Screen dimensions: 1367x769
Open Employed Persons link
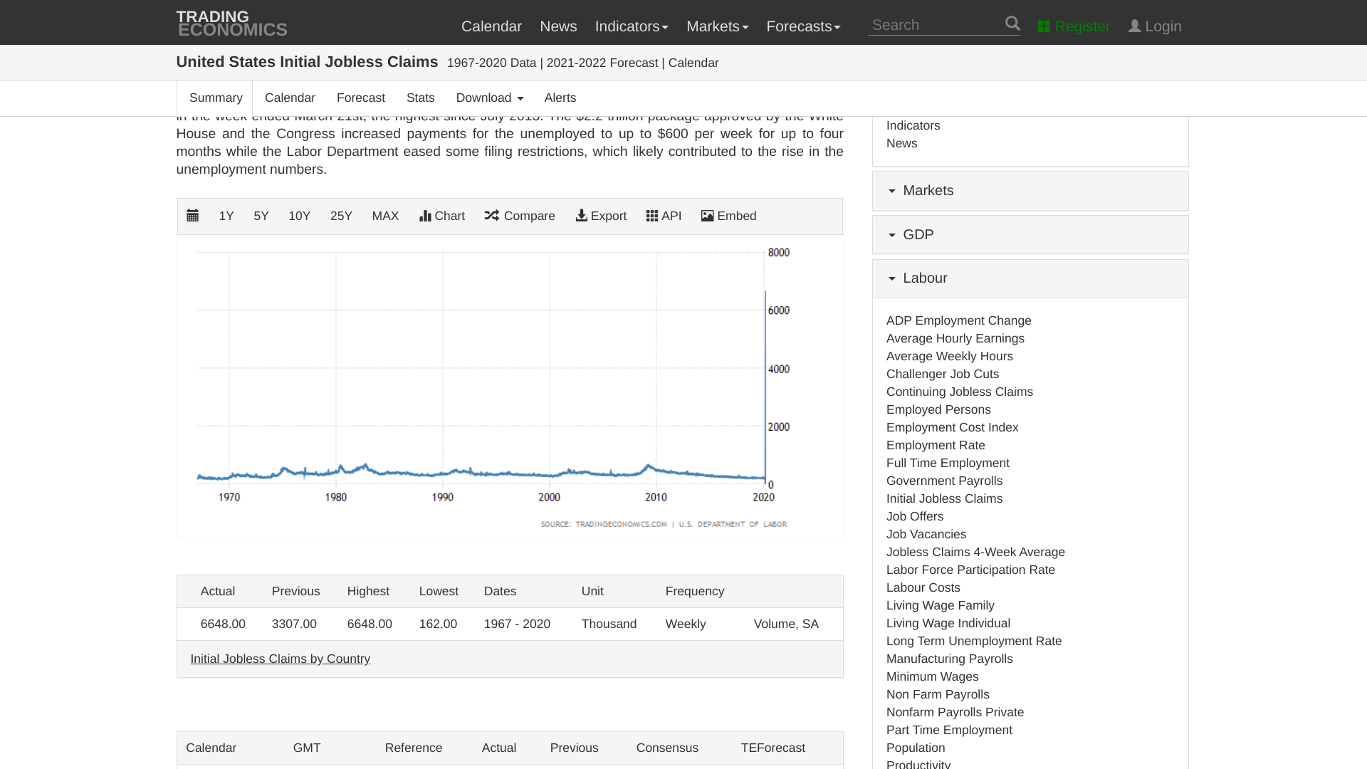pyautogui.click(x=938, y=409)
